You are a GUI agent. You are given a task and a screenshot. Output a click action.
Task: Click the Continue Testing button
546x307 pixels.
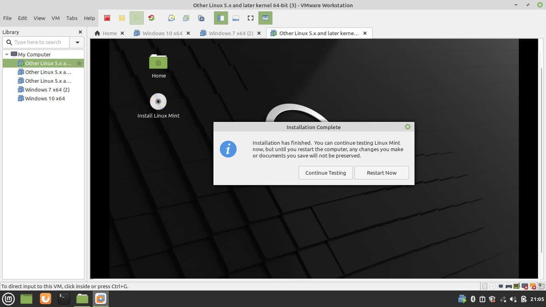click(x=325, y=173)
